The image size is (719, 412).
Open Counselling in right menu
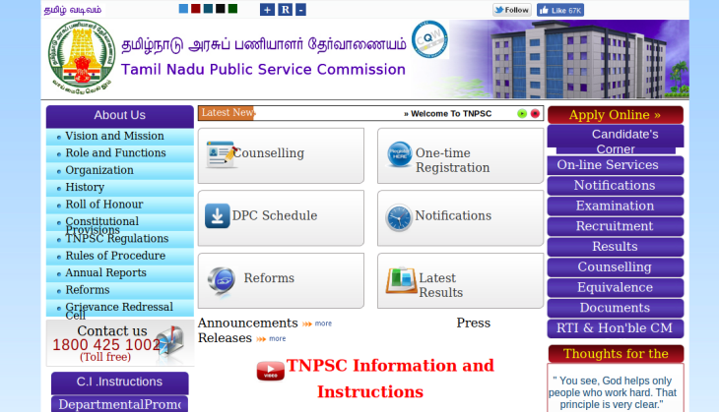(616, 267)
